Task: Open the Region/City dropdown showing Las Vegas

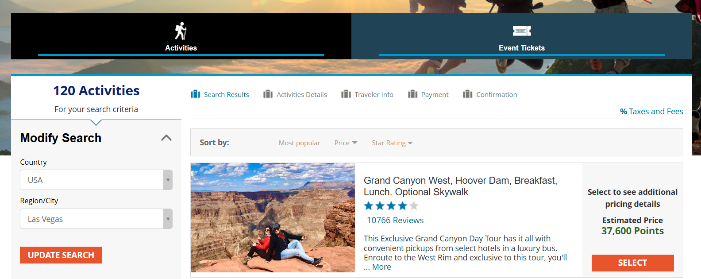Action: tap(96, 219)
